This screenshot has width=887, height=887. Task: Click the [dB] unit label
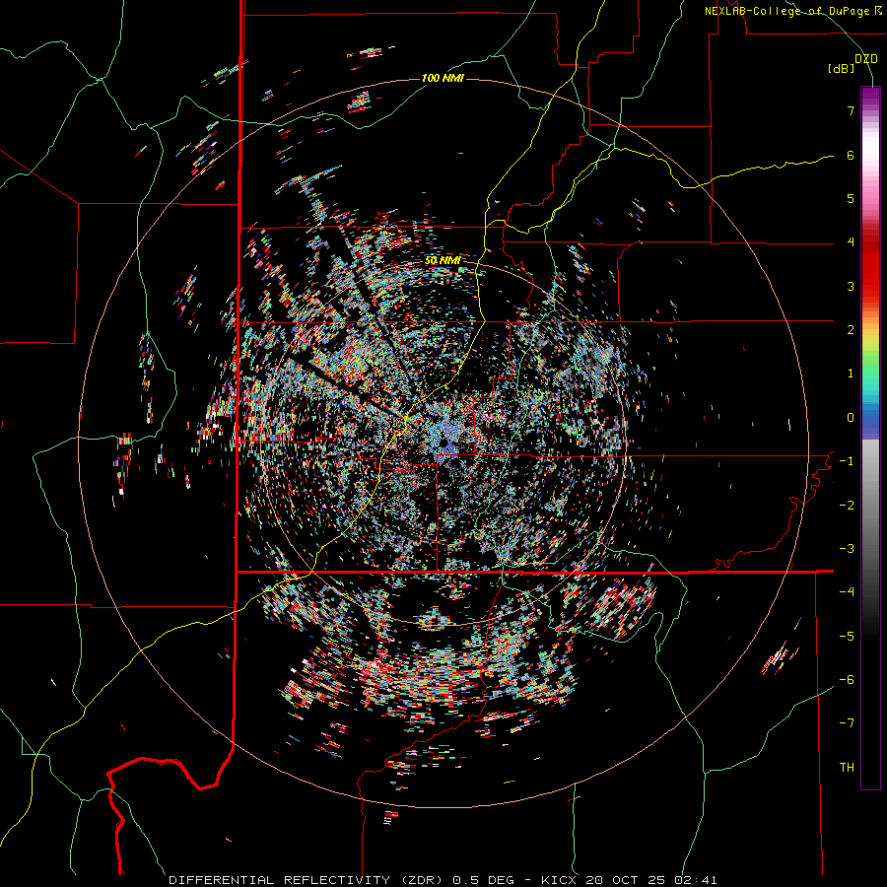pyautogui.click(x=841, y=68)
